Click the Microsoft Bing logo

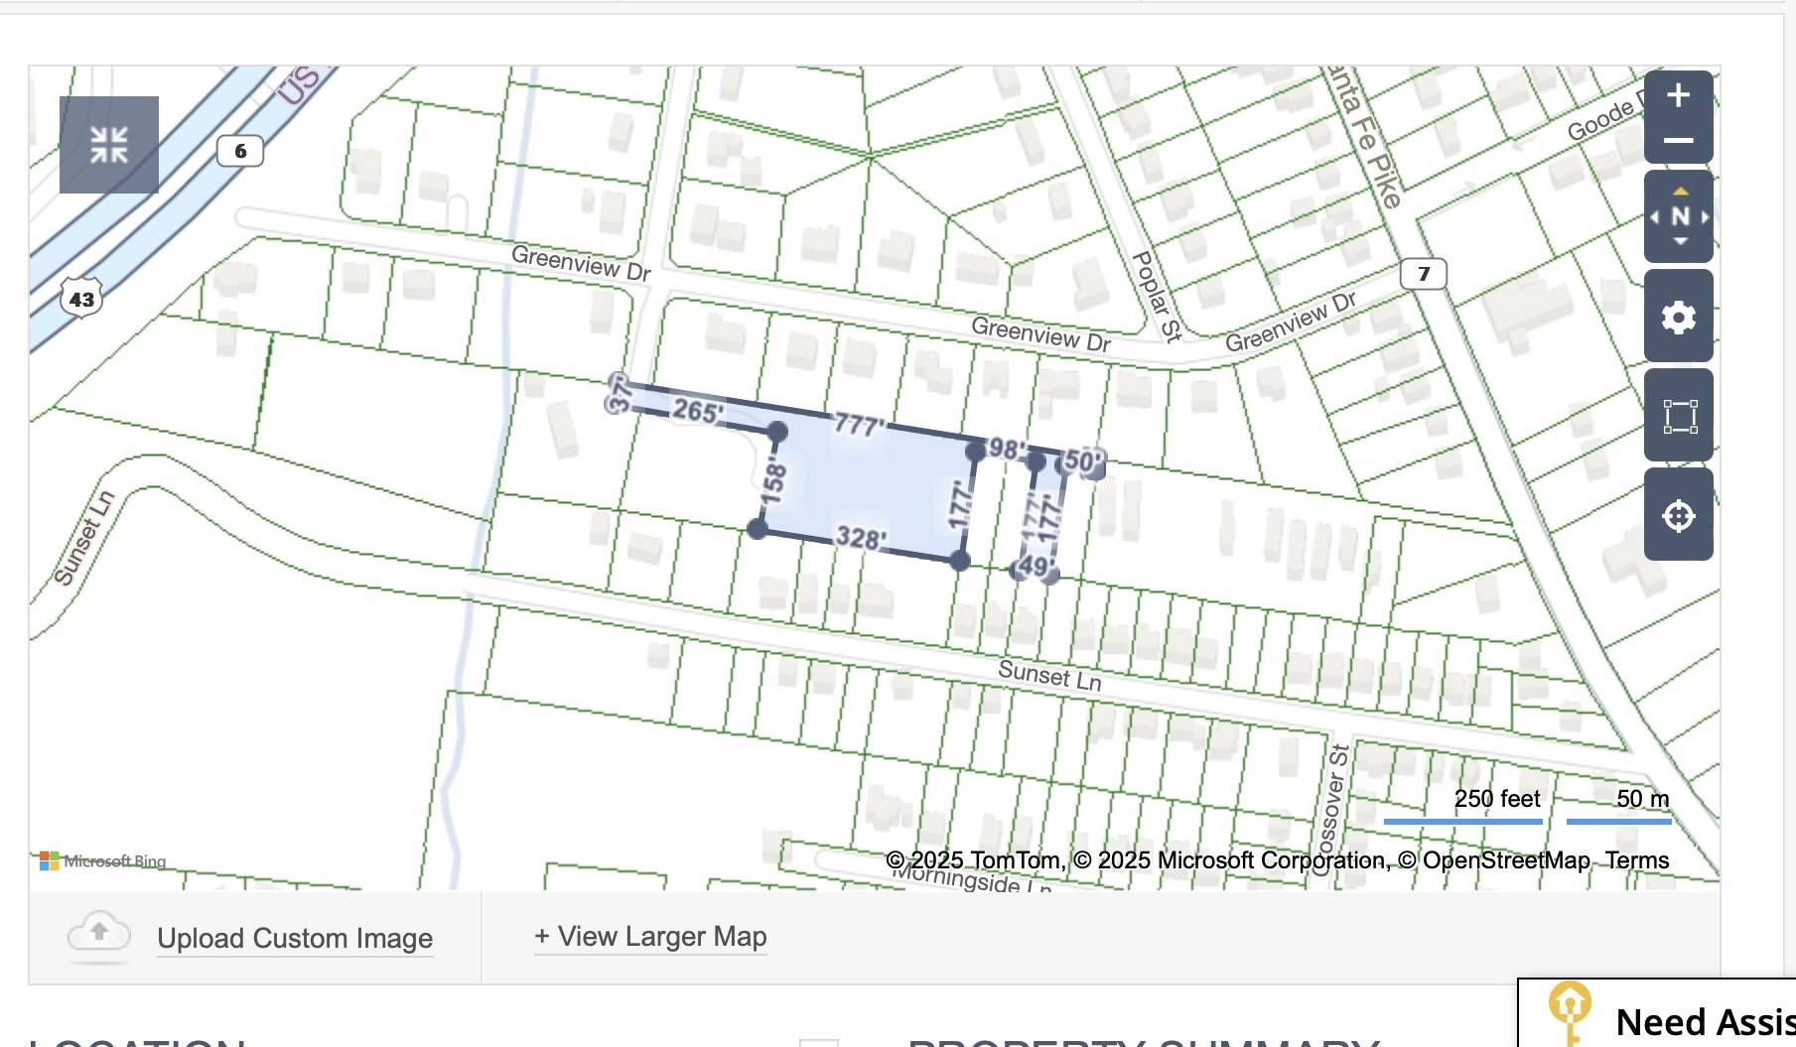(103, 860)
